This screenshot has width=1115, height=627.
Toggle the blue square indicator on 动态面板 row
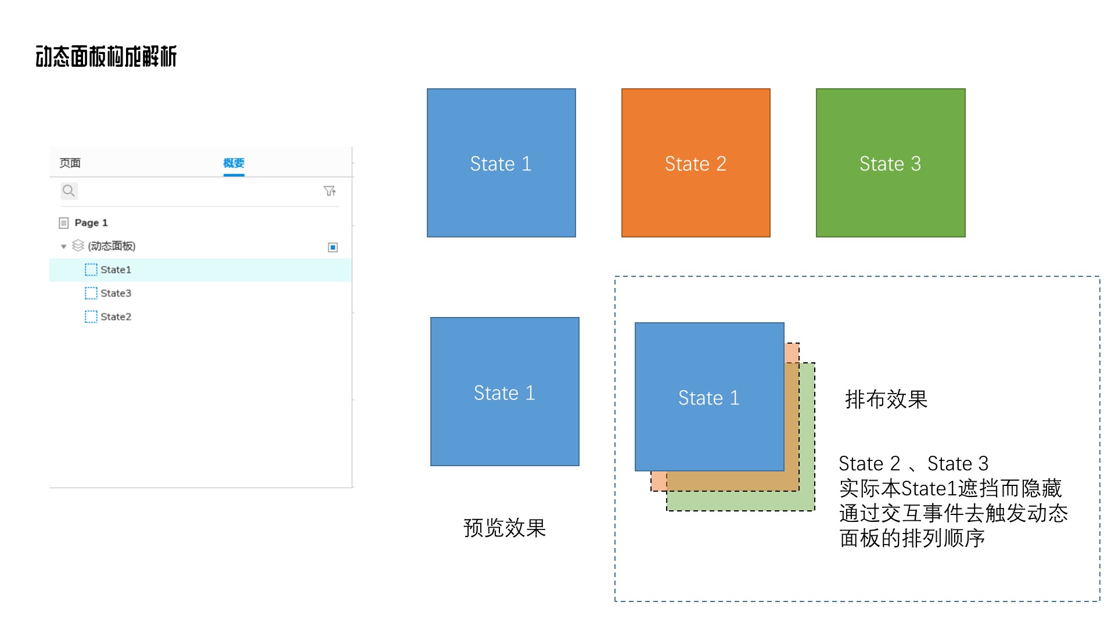point(333,247)
